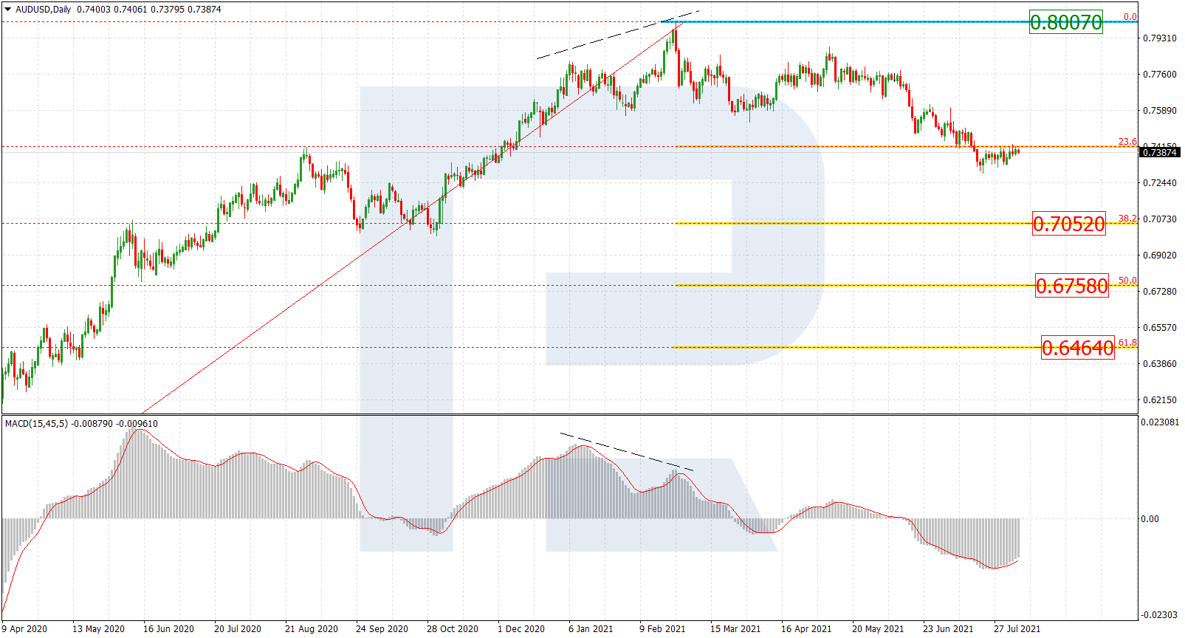Click the AUDUSD,Daily chart title text

click(44, 10)
